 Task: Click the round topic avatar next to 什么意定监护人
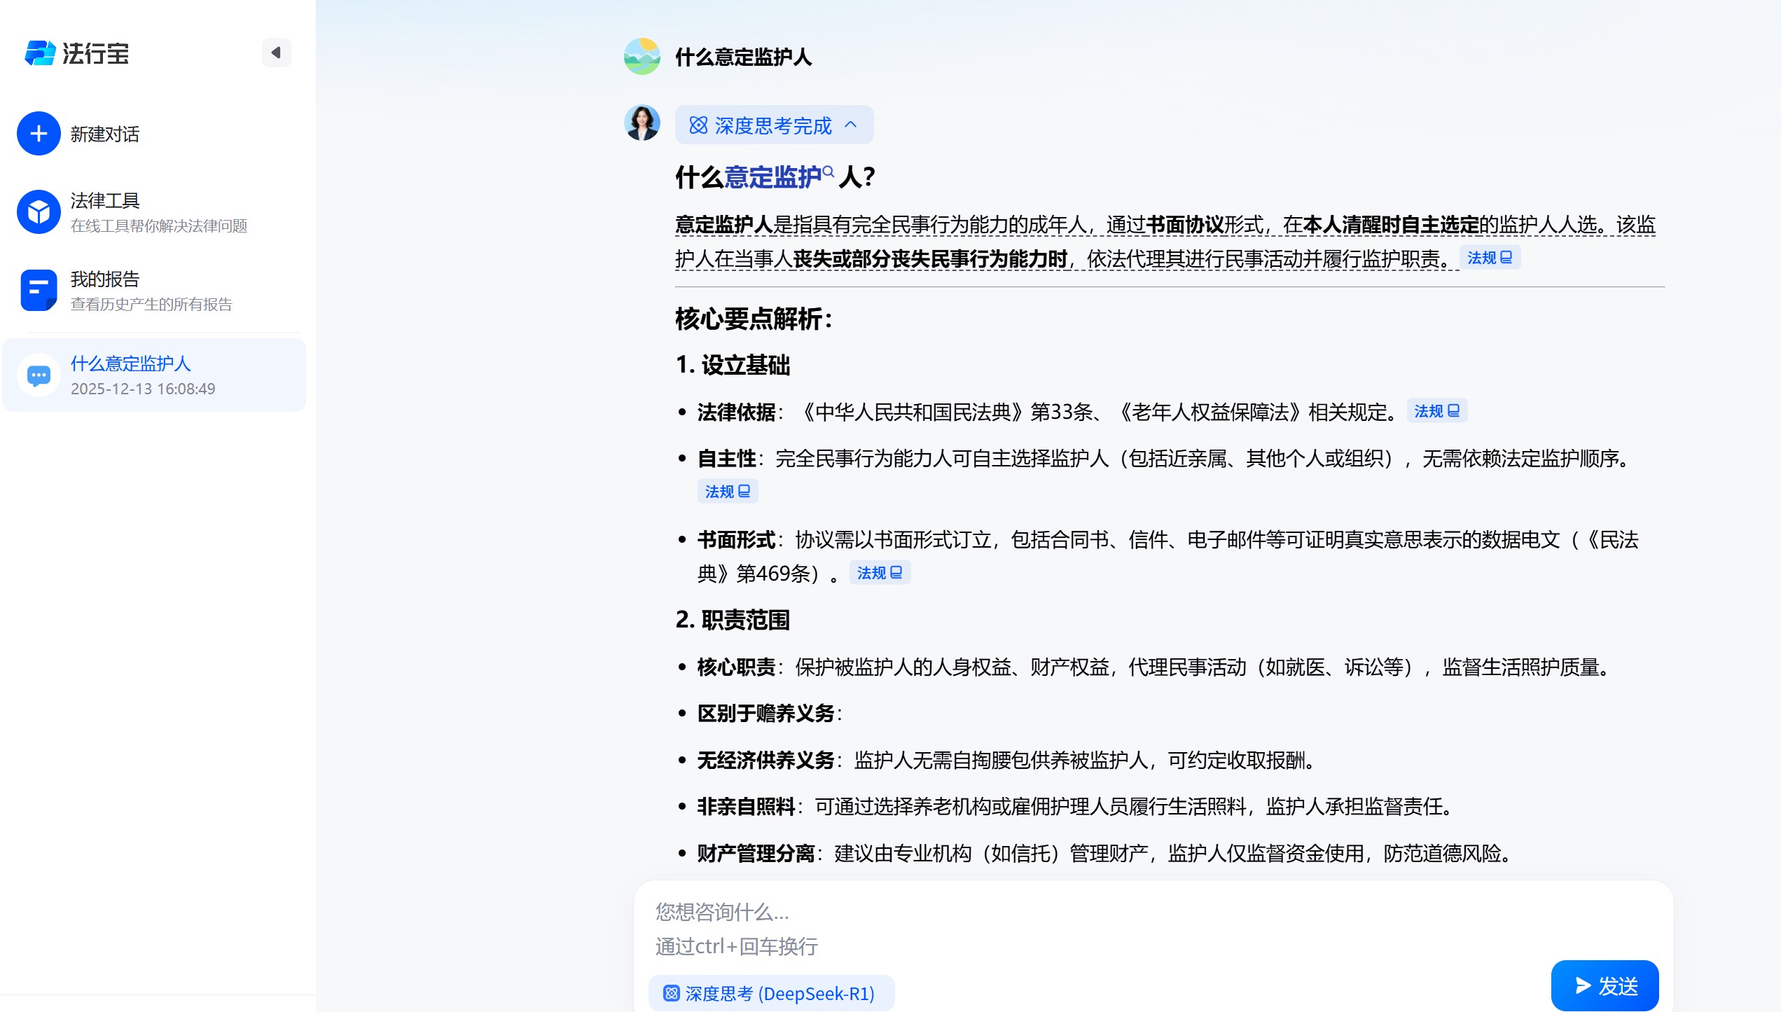[642, 57]
